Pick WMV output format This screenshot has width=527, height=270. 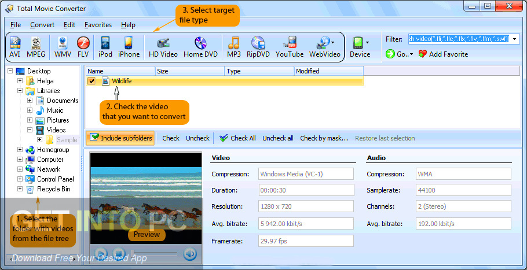63,47
